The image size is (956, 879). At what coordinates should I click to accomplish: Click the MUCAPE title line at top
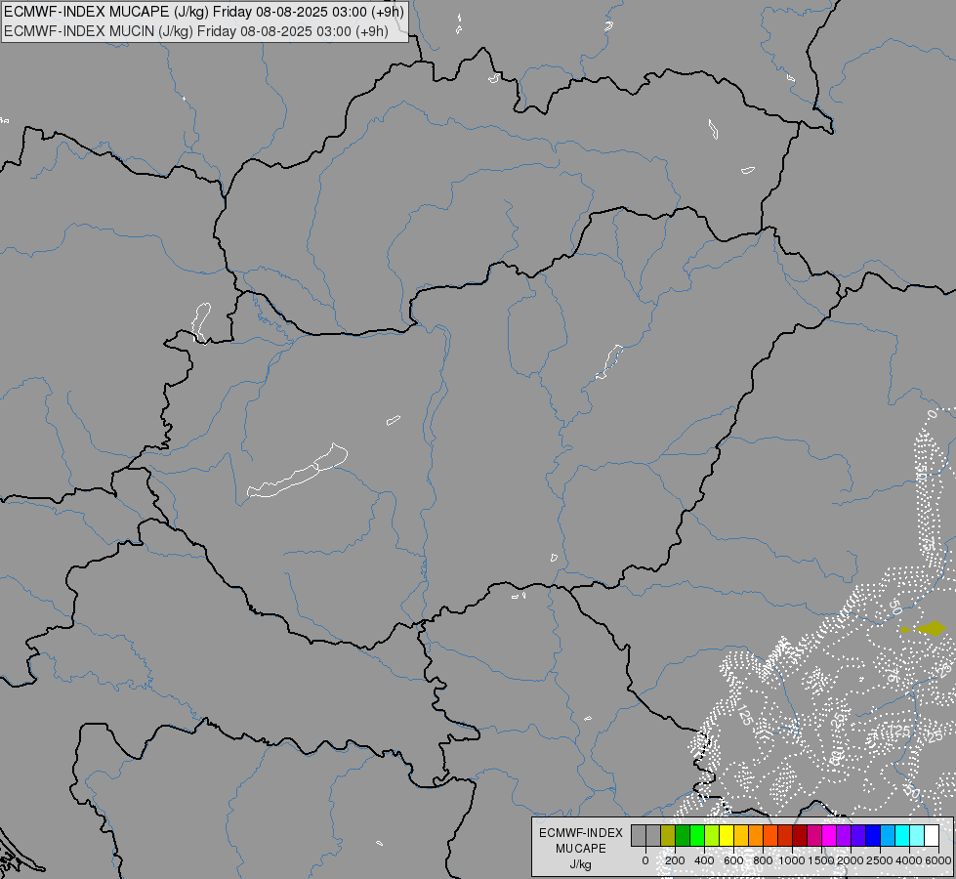[204, 12]
